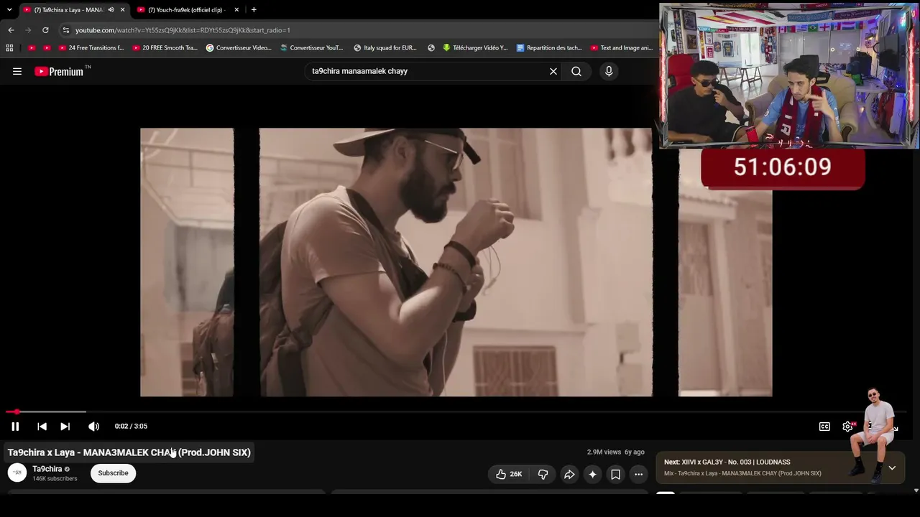This screenshot has height=517, width=920.
Task: Click the video player frame
Action: pyautogui.click(x=456, y=262)
